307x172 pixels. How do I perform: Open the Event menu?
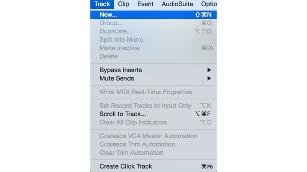pos(145,4)
